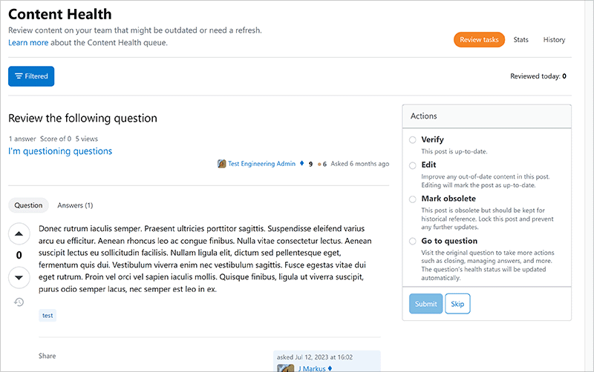Open the History tab
The height and width of the screenshot is (372, 594).
(554, 40)
